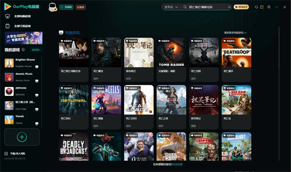Open the Dead Cells 死亡细胞 card

106,107
